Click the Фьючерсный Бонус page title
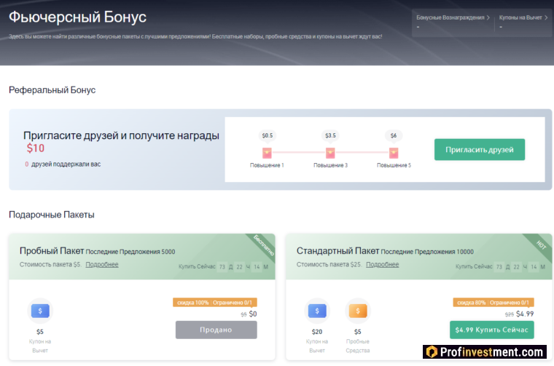The height and width of the screenshot is (366, 554). pos(77,17)
